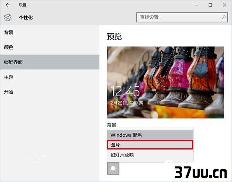
Task: Click the sun icon tile below the dropdown
Action: click(113, 168)
